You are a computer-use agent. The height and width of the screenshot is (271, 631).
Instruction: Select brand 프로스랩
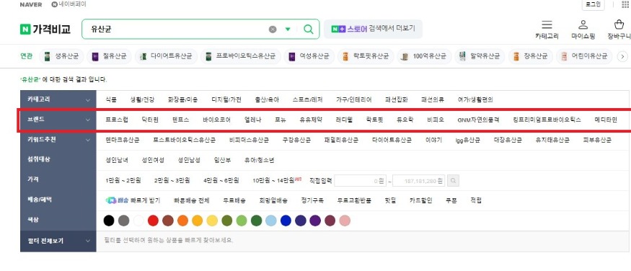coord(117,120)
